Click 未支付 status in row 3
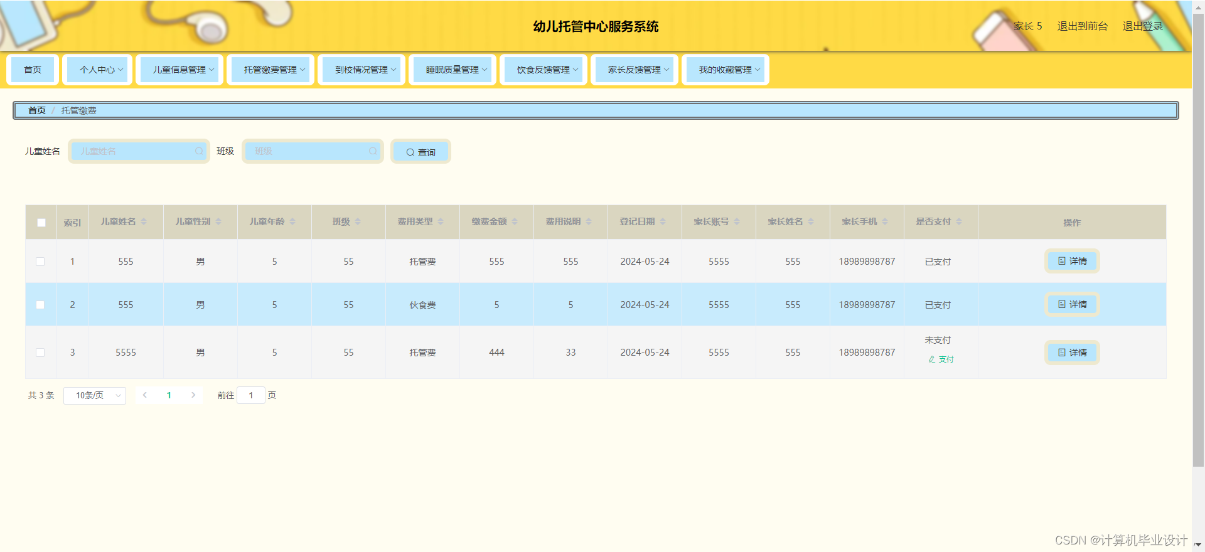The height and width of the screenshot is (552, 1205). 938,340
